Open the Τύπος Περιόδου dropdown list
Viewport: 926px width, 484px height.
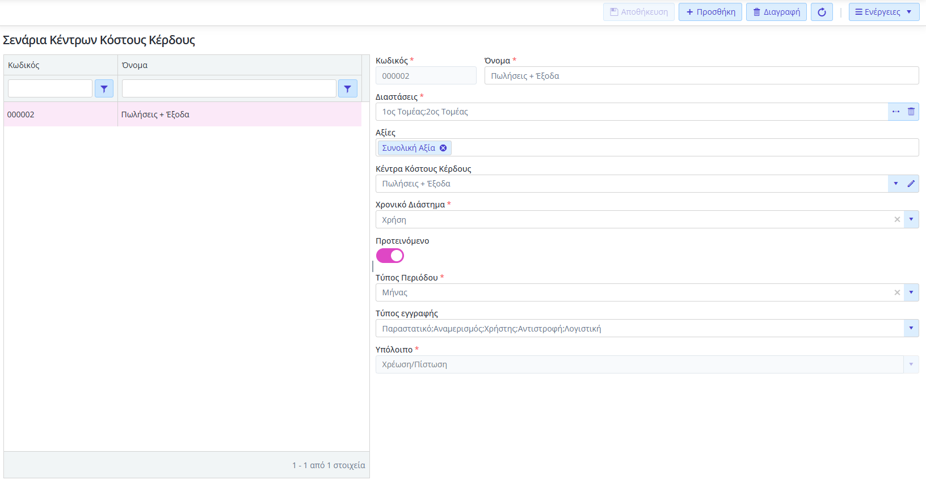click(911, 292)
